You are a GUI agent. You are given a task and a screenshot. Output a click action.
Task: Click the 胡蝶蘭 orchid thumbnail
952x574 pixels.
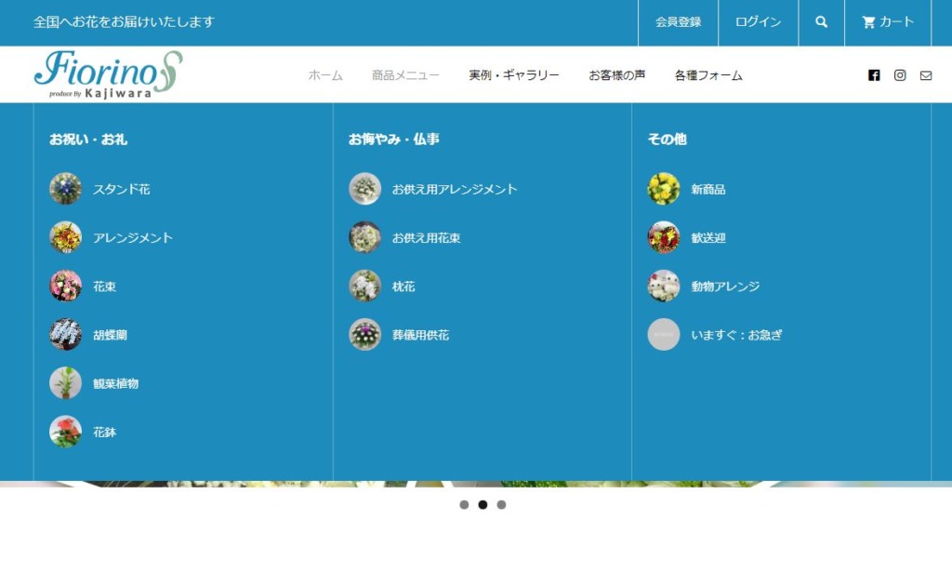pyautogui.click(x=65, y=335)
